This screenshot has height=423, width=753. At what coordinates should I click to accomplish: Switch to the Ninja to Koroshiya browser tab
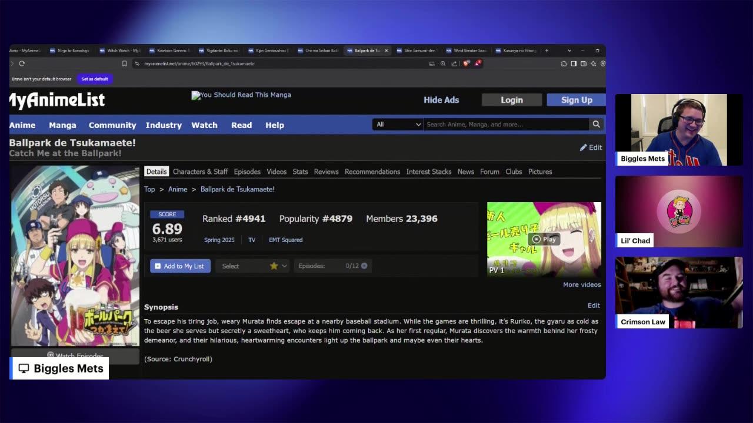coord(70,51)
